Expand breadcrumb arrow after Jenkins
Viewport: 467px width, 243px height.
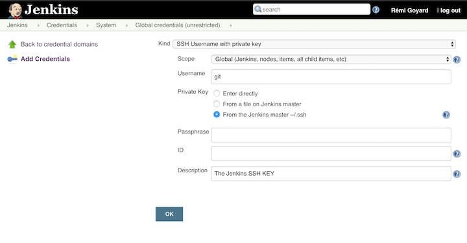coord(38,25)
